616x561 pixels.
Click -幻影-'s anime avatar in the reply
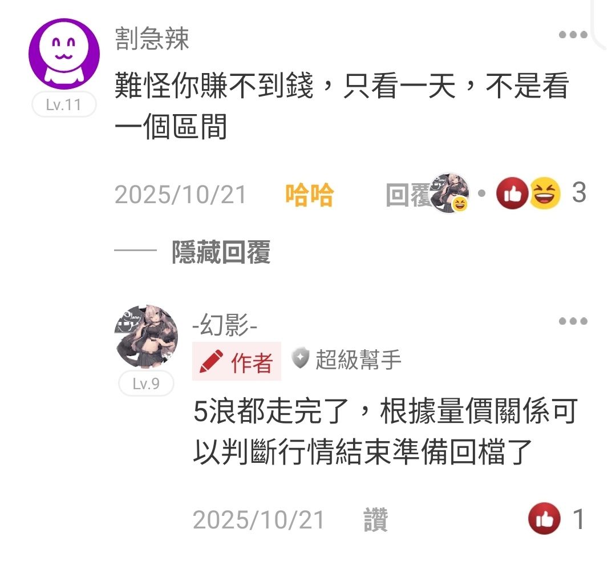146,337
